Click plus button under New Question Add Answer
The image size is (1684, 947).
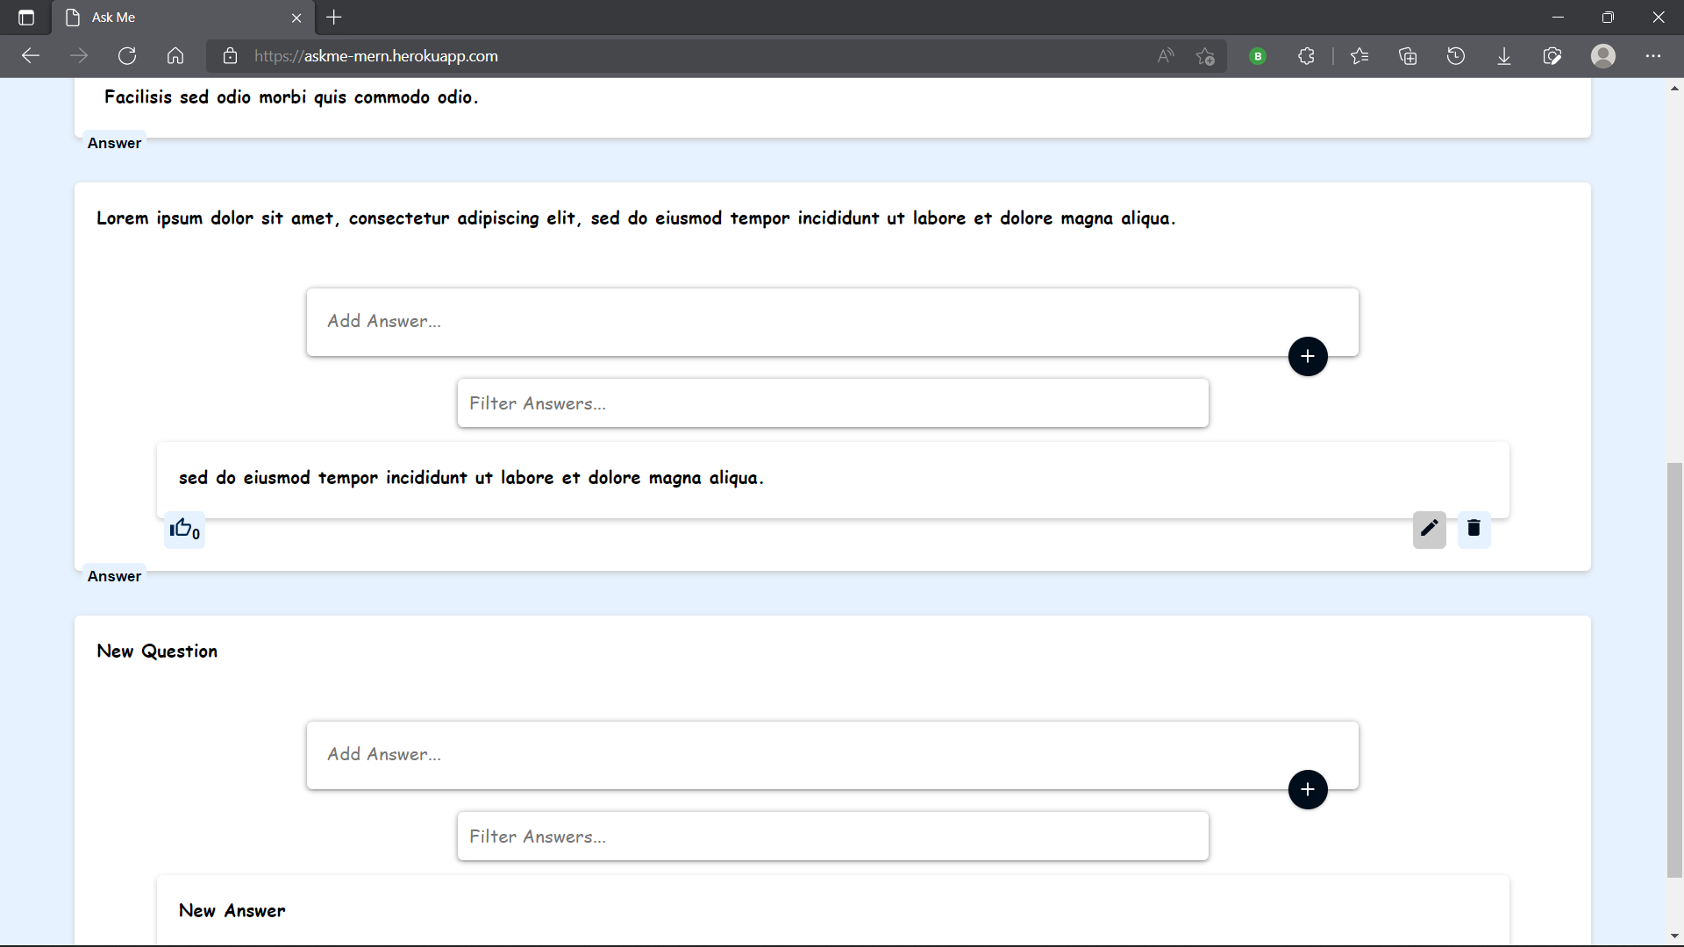tap(1307, 789)
